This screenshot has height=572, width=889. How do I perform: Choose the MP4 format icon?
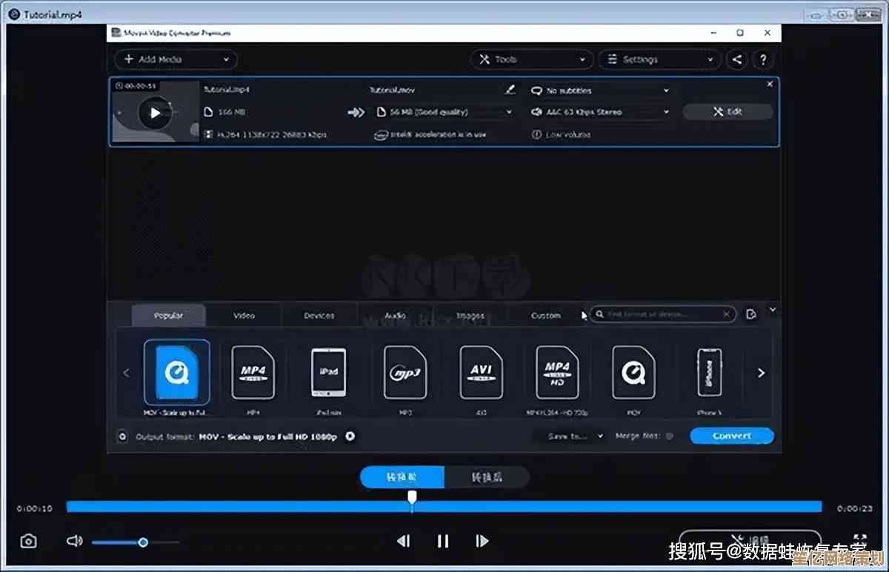253,373
